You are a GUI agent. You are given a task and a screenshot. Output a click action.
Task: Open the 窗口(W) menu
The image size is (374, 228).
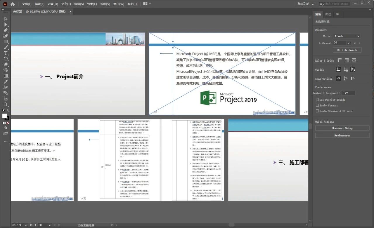[x=119, y=4]
